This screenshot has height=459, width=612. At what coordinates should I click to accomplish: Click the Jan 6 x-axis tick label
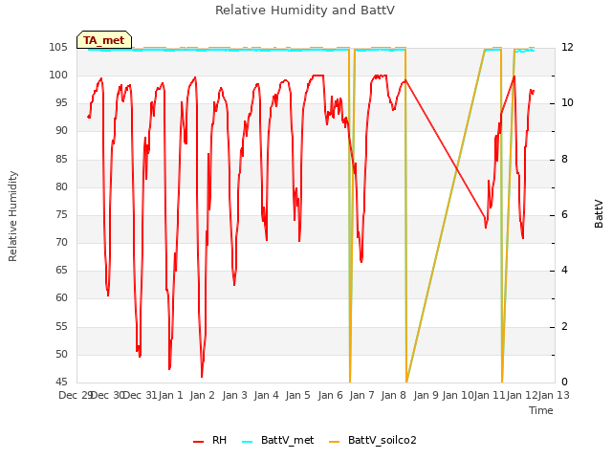[330, 395]
